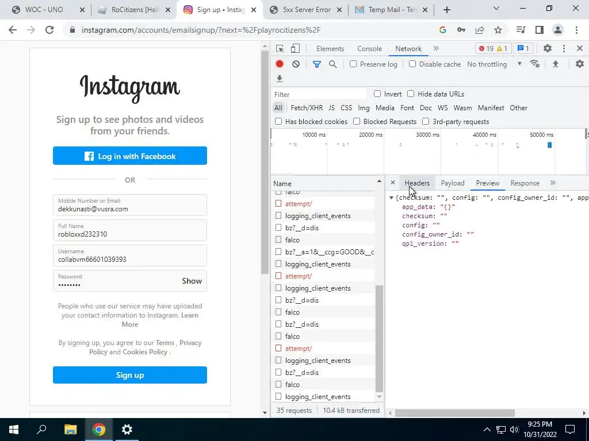Close the request details pane
Viewport: 589px width, 441px height.
392,183
